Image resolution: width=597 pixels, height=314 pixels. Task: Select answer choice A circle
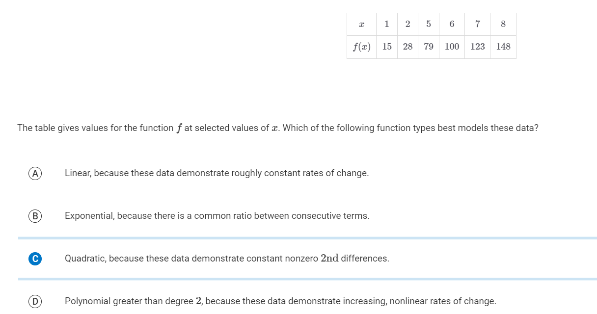coord(34,173)
